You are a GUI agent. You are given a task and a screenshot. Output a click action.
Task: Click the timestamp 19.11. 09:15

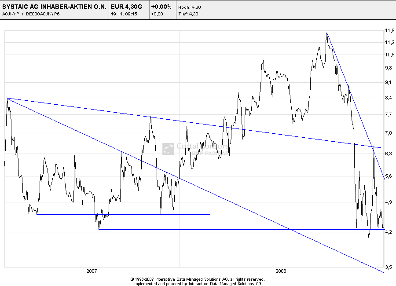[124, 14]
